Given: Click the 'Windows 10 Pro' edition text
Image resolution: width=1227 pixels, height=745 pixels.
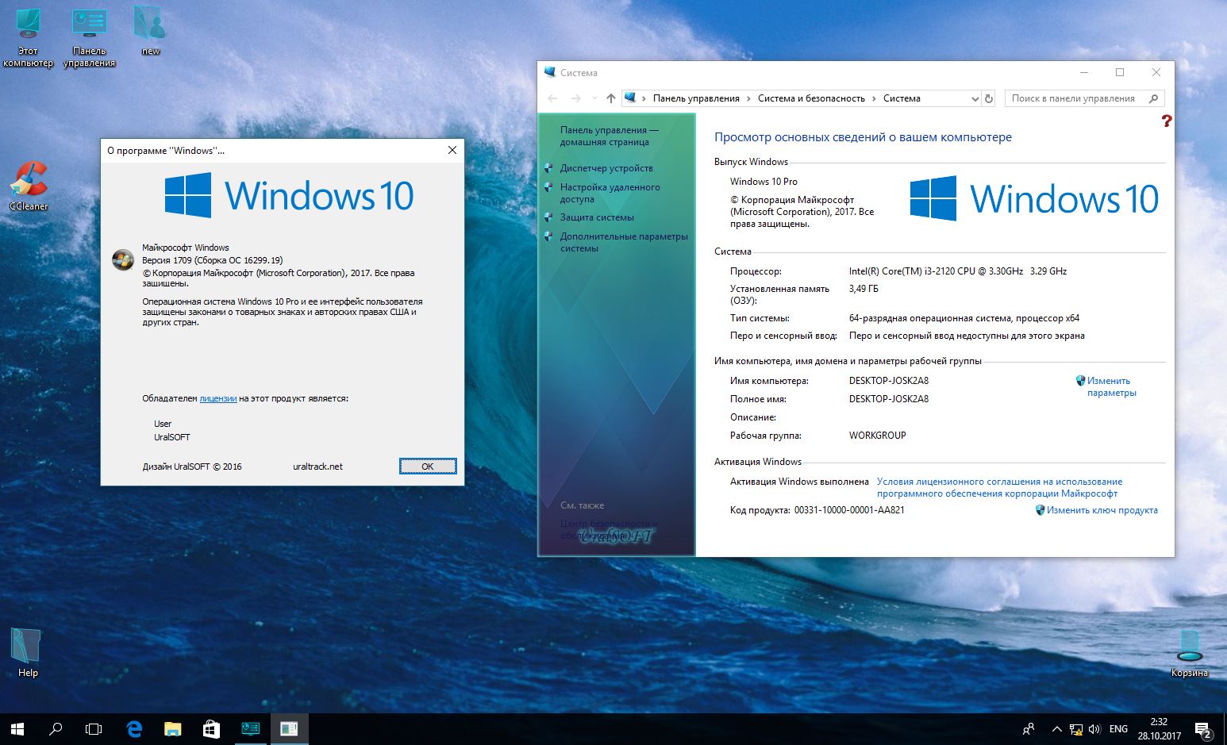Looking at the screenshot, I should click(764, 182).
